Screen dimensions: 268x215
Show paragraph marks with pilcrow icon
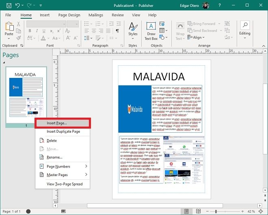tap(117, 31)
